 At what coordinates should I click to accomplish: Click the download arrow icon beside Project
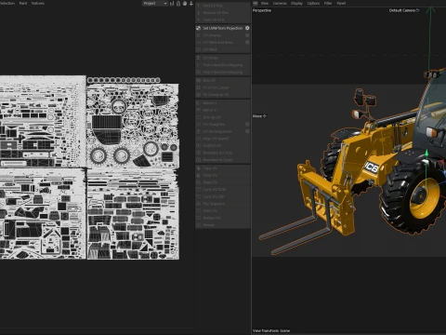coord(191,4)
